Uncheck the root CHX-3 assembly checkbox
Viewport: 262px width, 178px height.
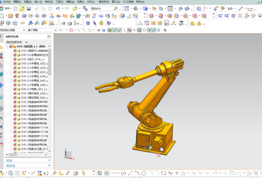(11, 46)
